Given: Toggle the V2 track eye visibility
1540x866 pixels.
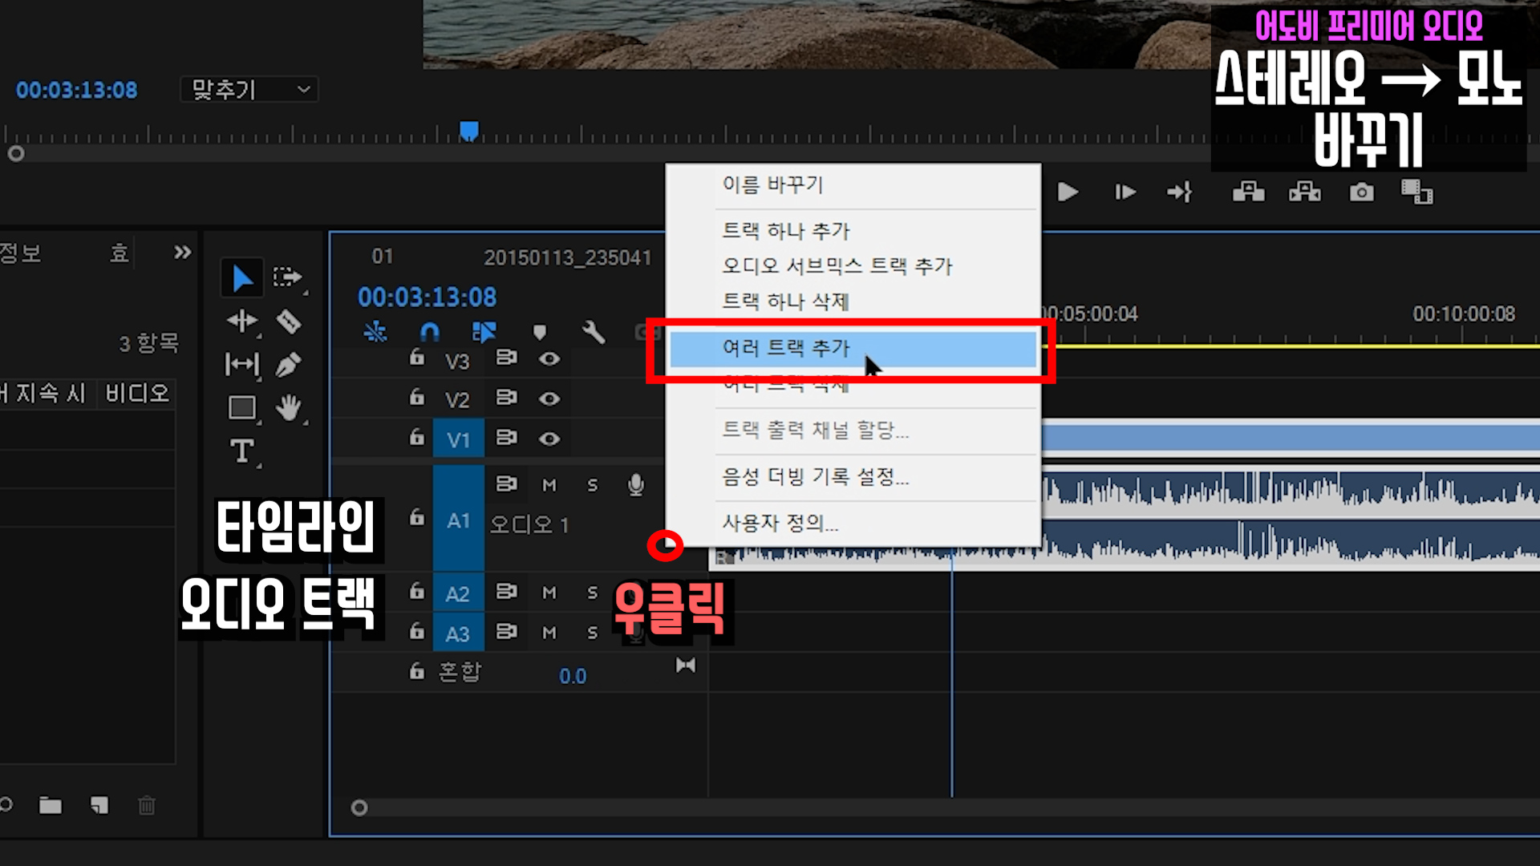Looking at the screenshot, I should point(549,399).
